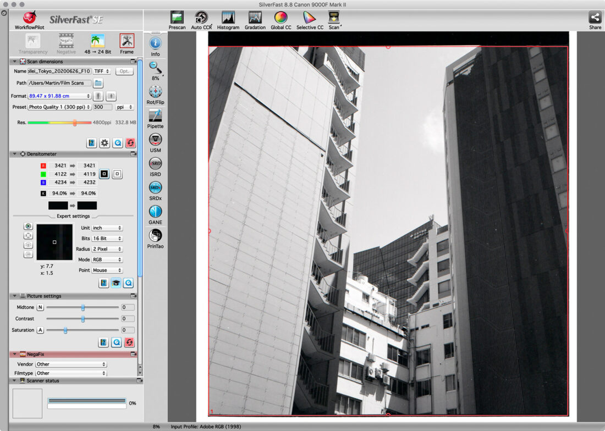Toggle Saturation A auto button
605x431 pixels.
(x=40, y=330)
